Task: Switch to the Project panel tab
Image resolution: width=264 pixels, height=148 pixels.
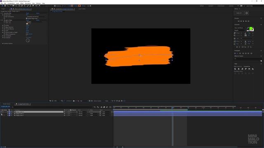Action: 3,9
